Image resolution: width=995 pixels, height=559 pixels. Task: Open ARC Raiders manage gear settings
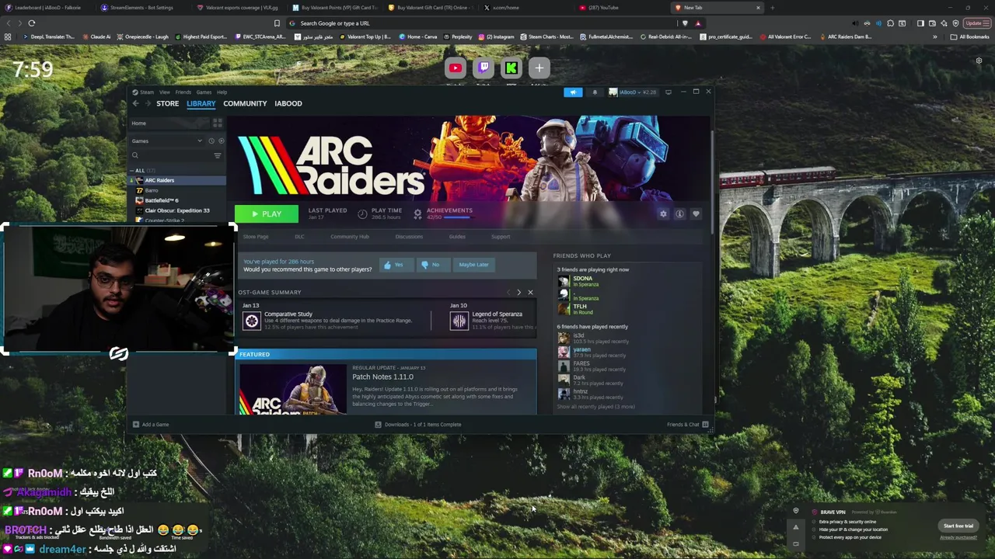click(663, 214)
